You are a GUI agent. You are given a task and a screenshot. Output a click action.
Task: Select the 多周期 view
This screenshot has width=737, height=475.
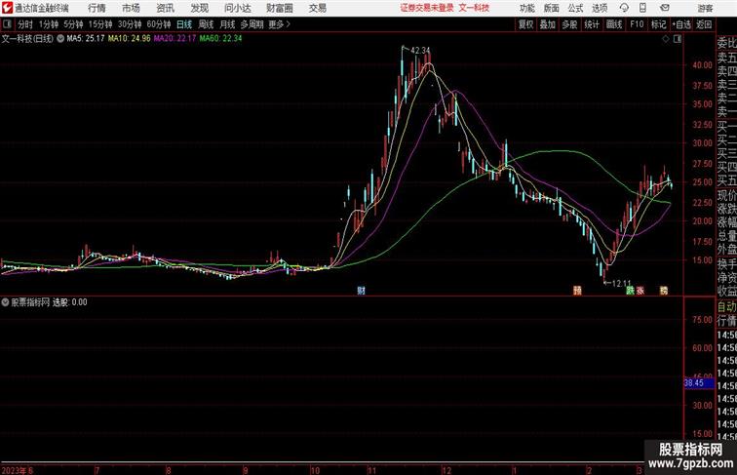pyautogui.click(x=252, y=24)
